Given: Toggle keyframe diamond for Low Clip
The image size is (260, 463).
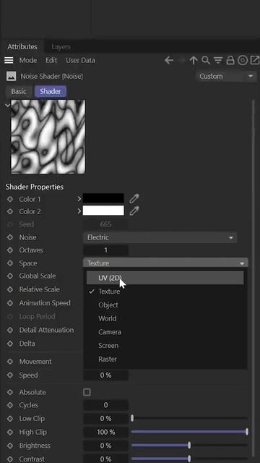Looking at the screenshot, I should [10, 419].
